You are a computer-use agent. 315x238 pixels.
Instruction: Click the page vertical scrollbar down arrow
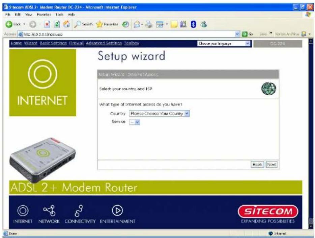click(x=311, y=226)
